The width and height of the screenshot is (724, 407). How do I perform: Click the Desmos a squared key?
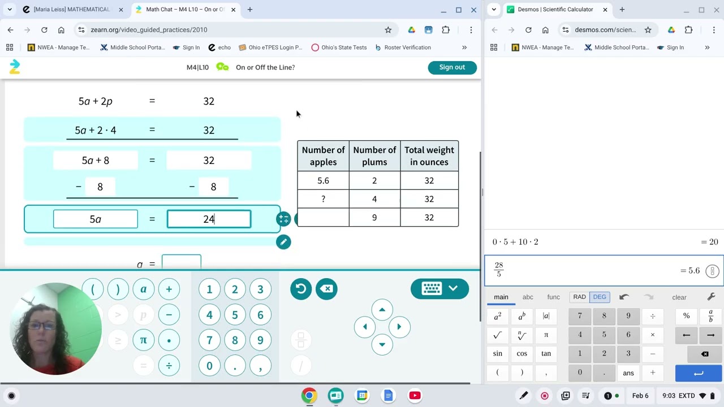[498, 317]
